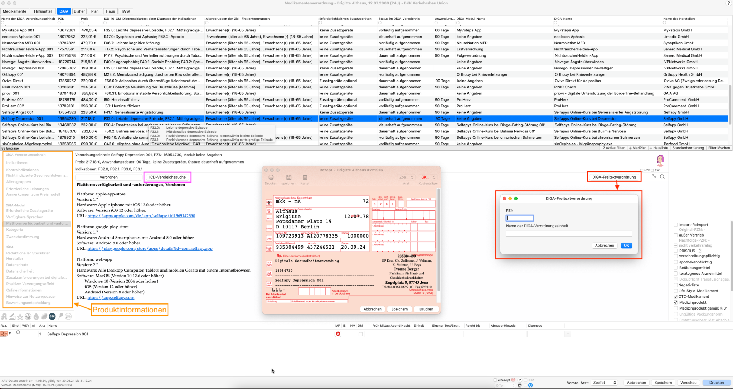733x389 pixels.
Task: Select Datenschutz in the product info sidebar
Action: point(17,265)
